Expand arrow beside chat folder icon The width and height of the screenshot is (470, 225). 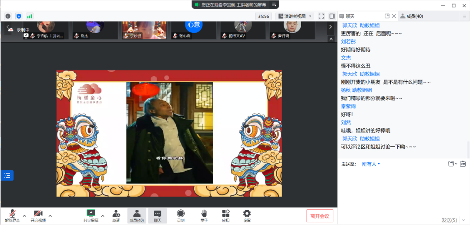point(456,164)
